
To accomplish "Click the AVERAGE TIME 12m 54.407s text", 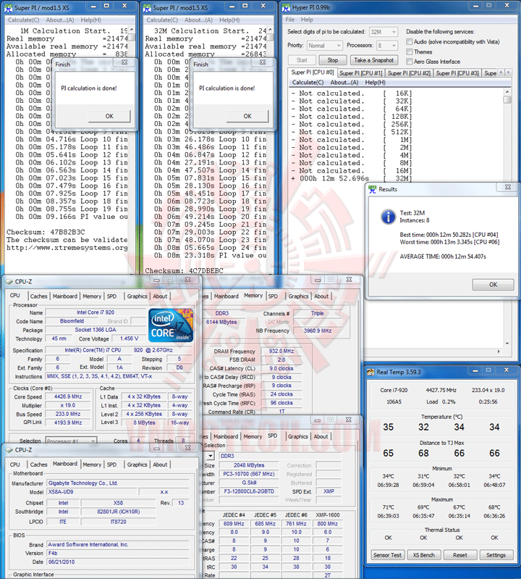I will 443,257.
